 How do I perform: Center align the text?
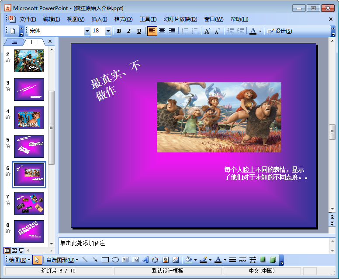[x=162, y=31]
